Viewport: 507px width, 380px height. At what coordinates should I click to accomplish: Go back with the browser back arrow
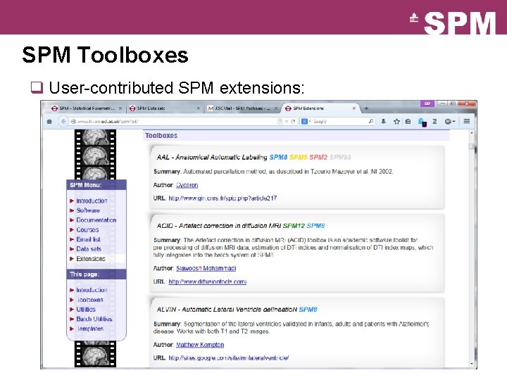click(x=63, y=122)
